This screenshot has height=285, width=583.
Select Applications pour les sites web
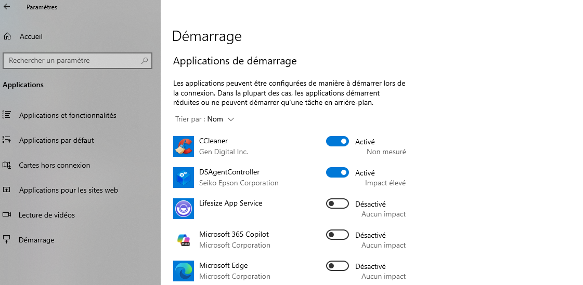click(69, 190)
